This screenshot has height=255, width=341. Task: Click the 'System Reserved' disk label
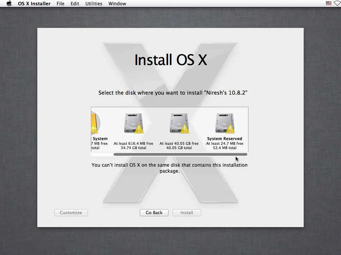[x=225, y=138]
